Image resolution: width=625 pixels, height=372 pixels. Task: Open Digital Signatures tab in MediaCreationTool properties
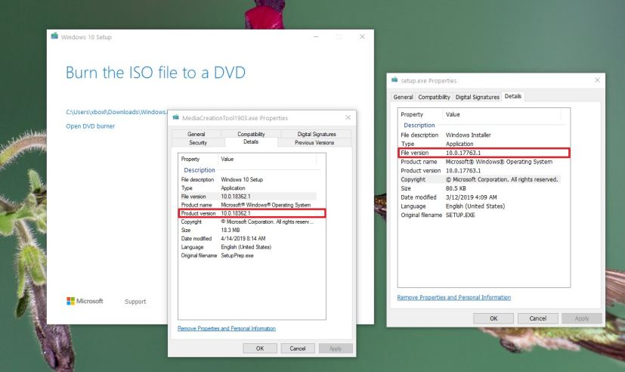(x=317, y=134)
